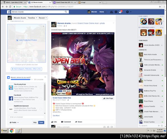Click the employer list scrollbar
The width and height of the screenshot is (167, 139).
45,92
